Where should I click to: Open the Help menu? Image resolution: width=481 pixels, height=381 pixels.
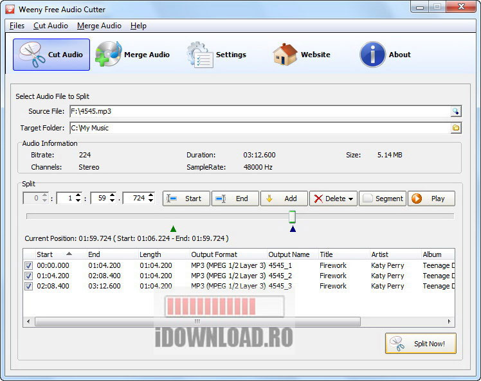point(138,26)
